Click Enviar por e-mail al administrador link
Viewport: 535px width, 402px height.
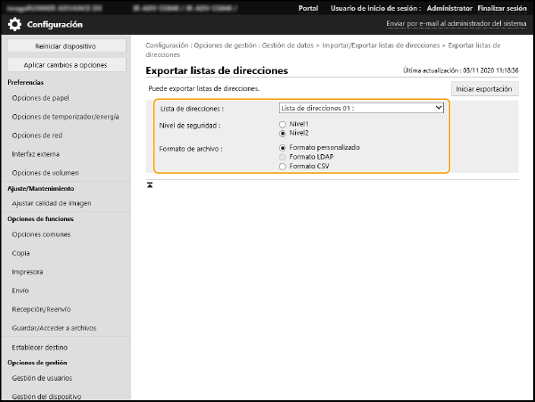point(457,24)
